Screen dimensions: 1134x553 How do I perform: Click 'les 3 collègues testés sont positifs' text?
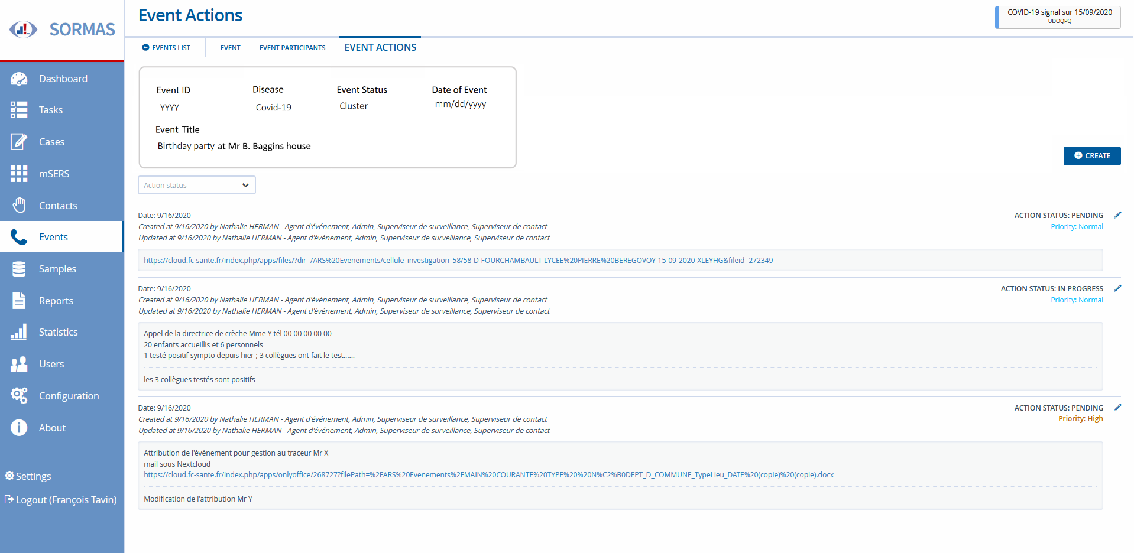[x=199, y=380]
